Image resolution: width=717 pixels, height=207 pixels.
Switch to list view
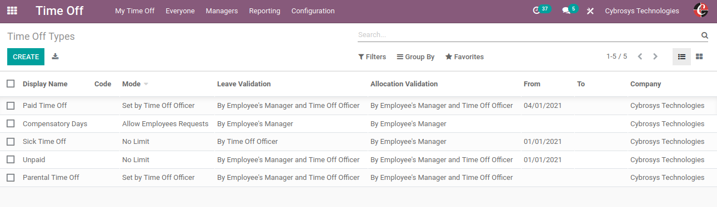[681, 56]
